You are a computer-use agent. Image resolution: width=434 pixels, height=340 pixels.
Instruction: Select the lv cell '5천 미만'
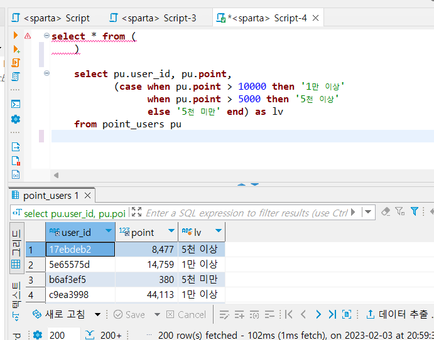click(202, 279)
